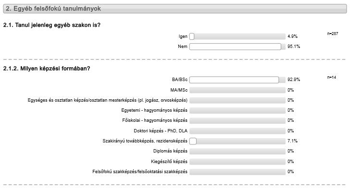Click the 'Felsőfokú szakképzés/felsőoktatási szakképzés' bar

click(237, 172)
